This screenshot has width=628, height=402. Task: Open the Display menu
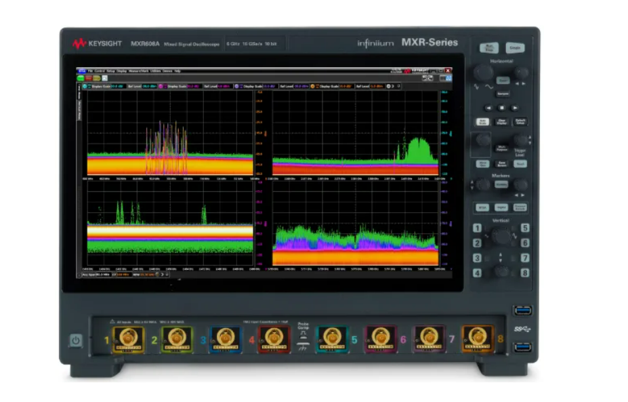click(122, 71)
